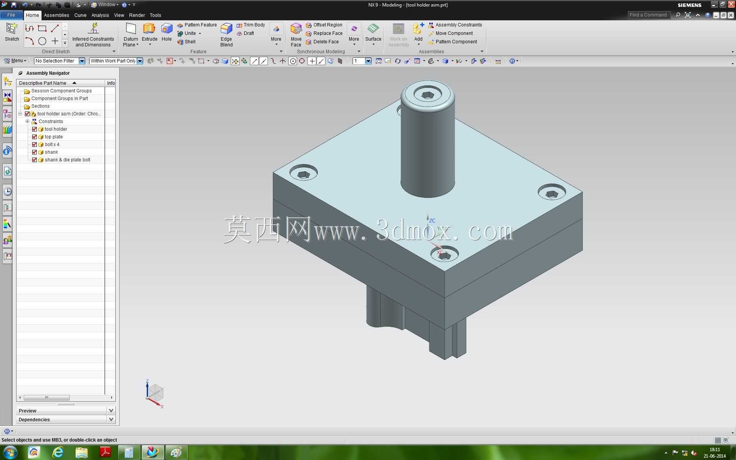Switch to the Assemblies tab

click(x=56, y=15)
